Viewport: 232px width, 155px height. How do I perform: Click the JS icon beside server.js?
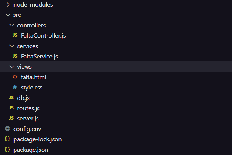(x=11, y=118)
